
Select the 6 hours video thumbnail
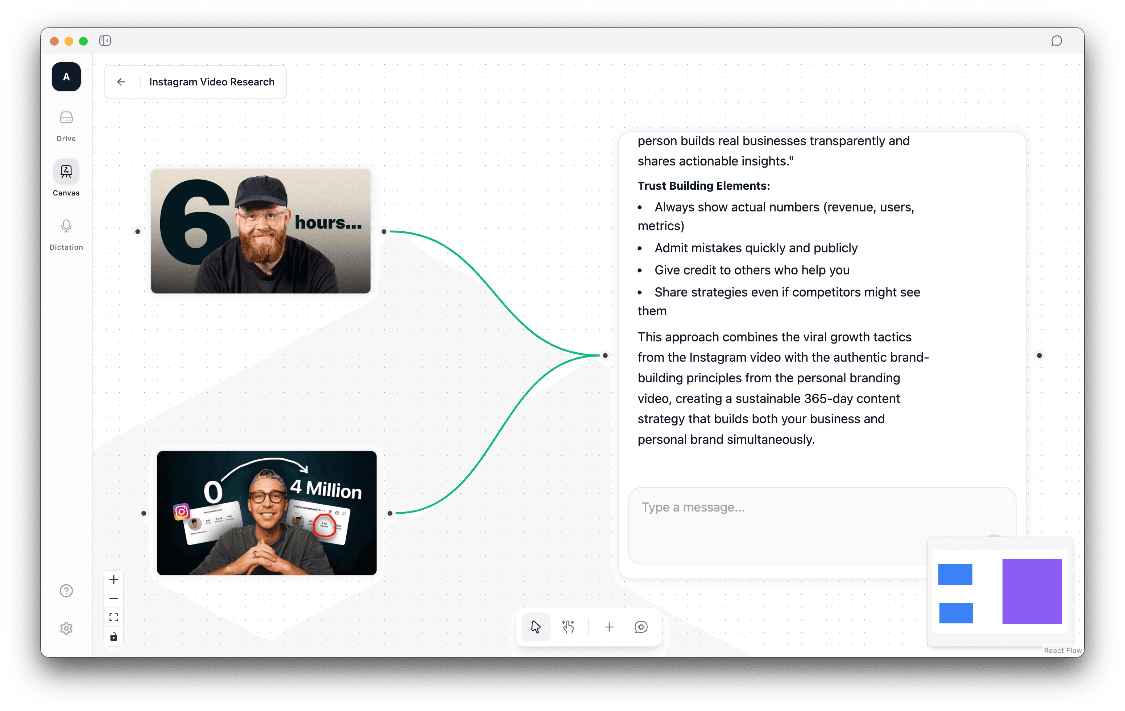pyautogui.click(x=261, y=231)
